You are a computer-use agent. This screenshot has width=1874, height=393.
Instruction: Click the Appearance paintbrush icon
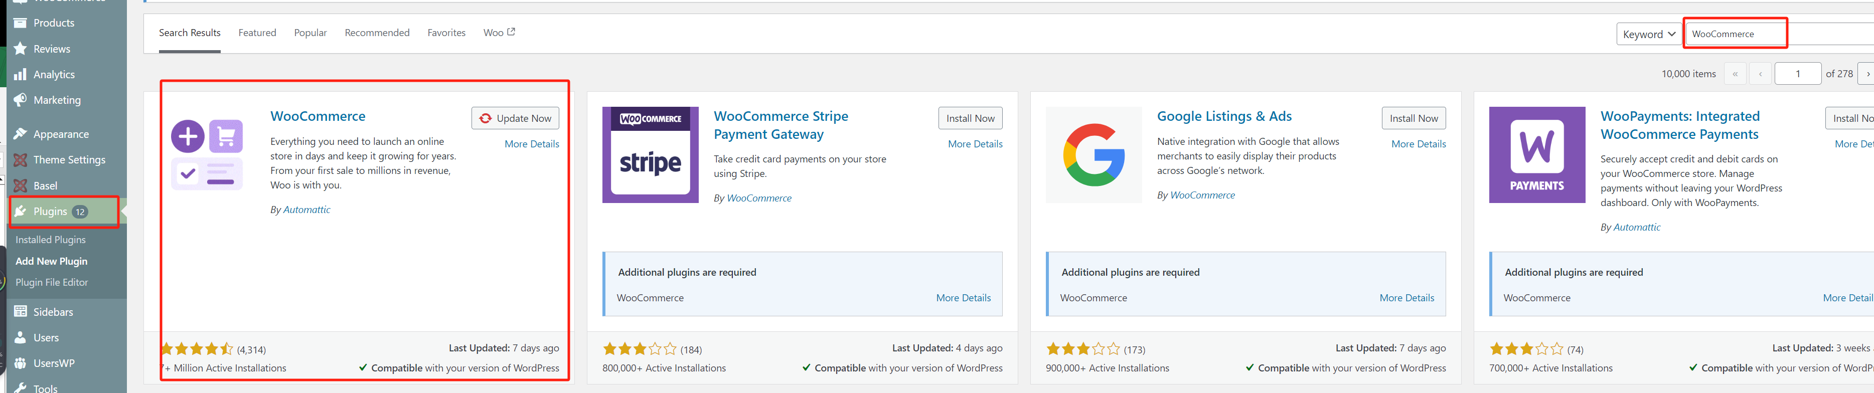pyautogui.click(x=21, y=134)
